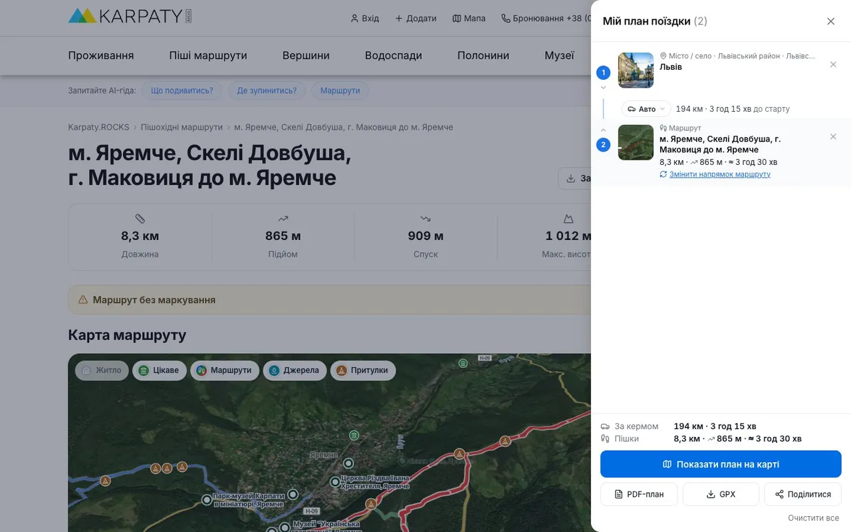Navigate to Музеї section
The width and height of the screenshot is (851, 532).
pyautogui.click(x=559, y=56)
